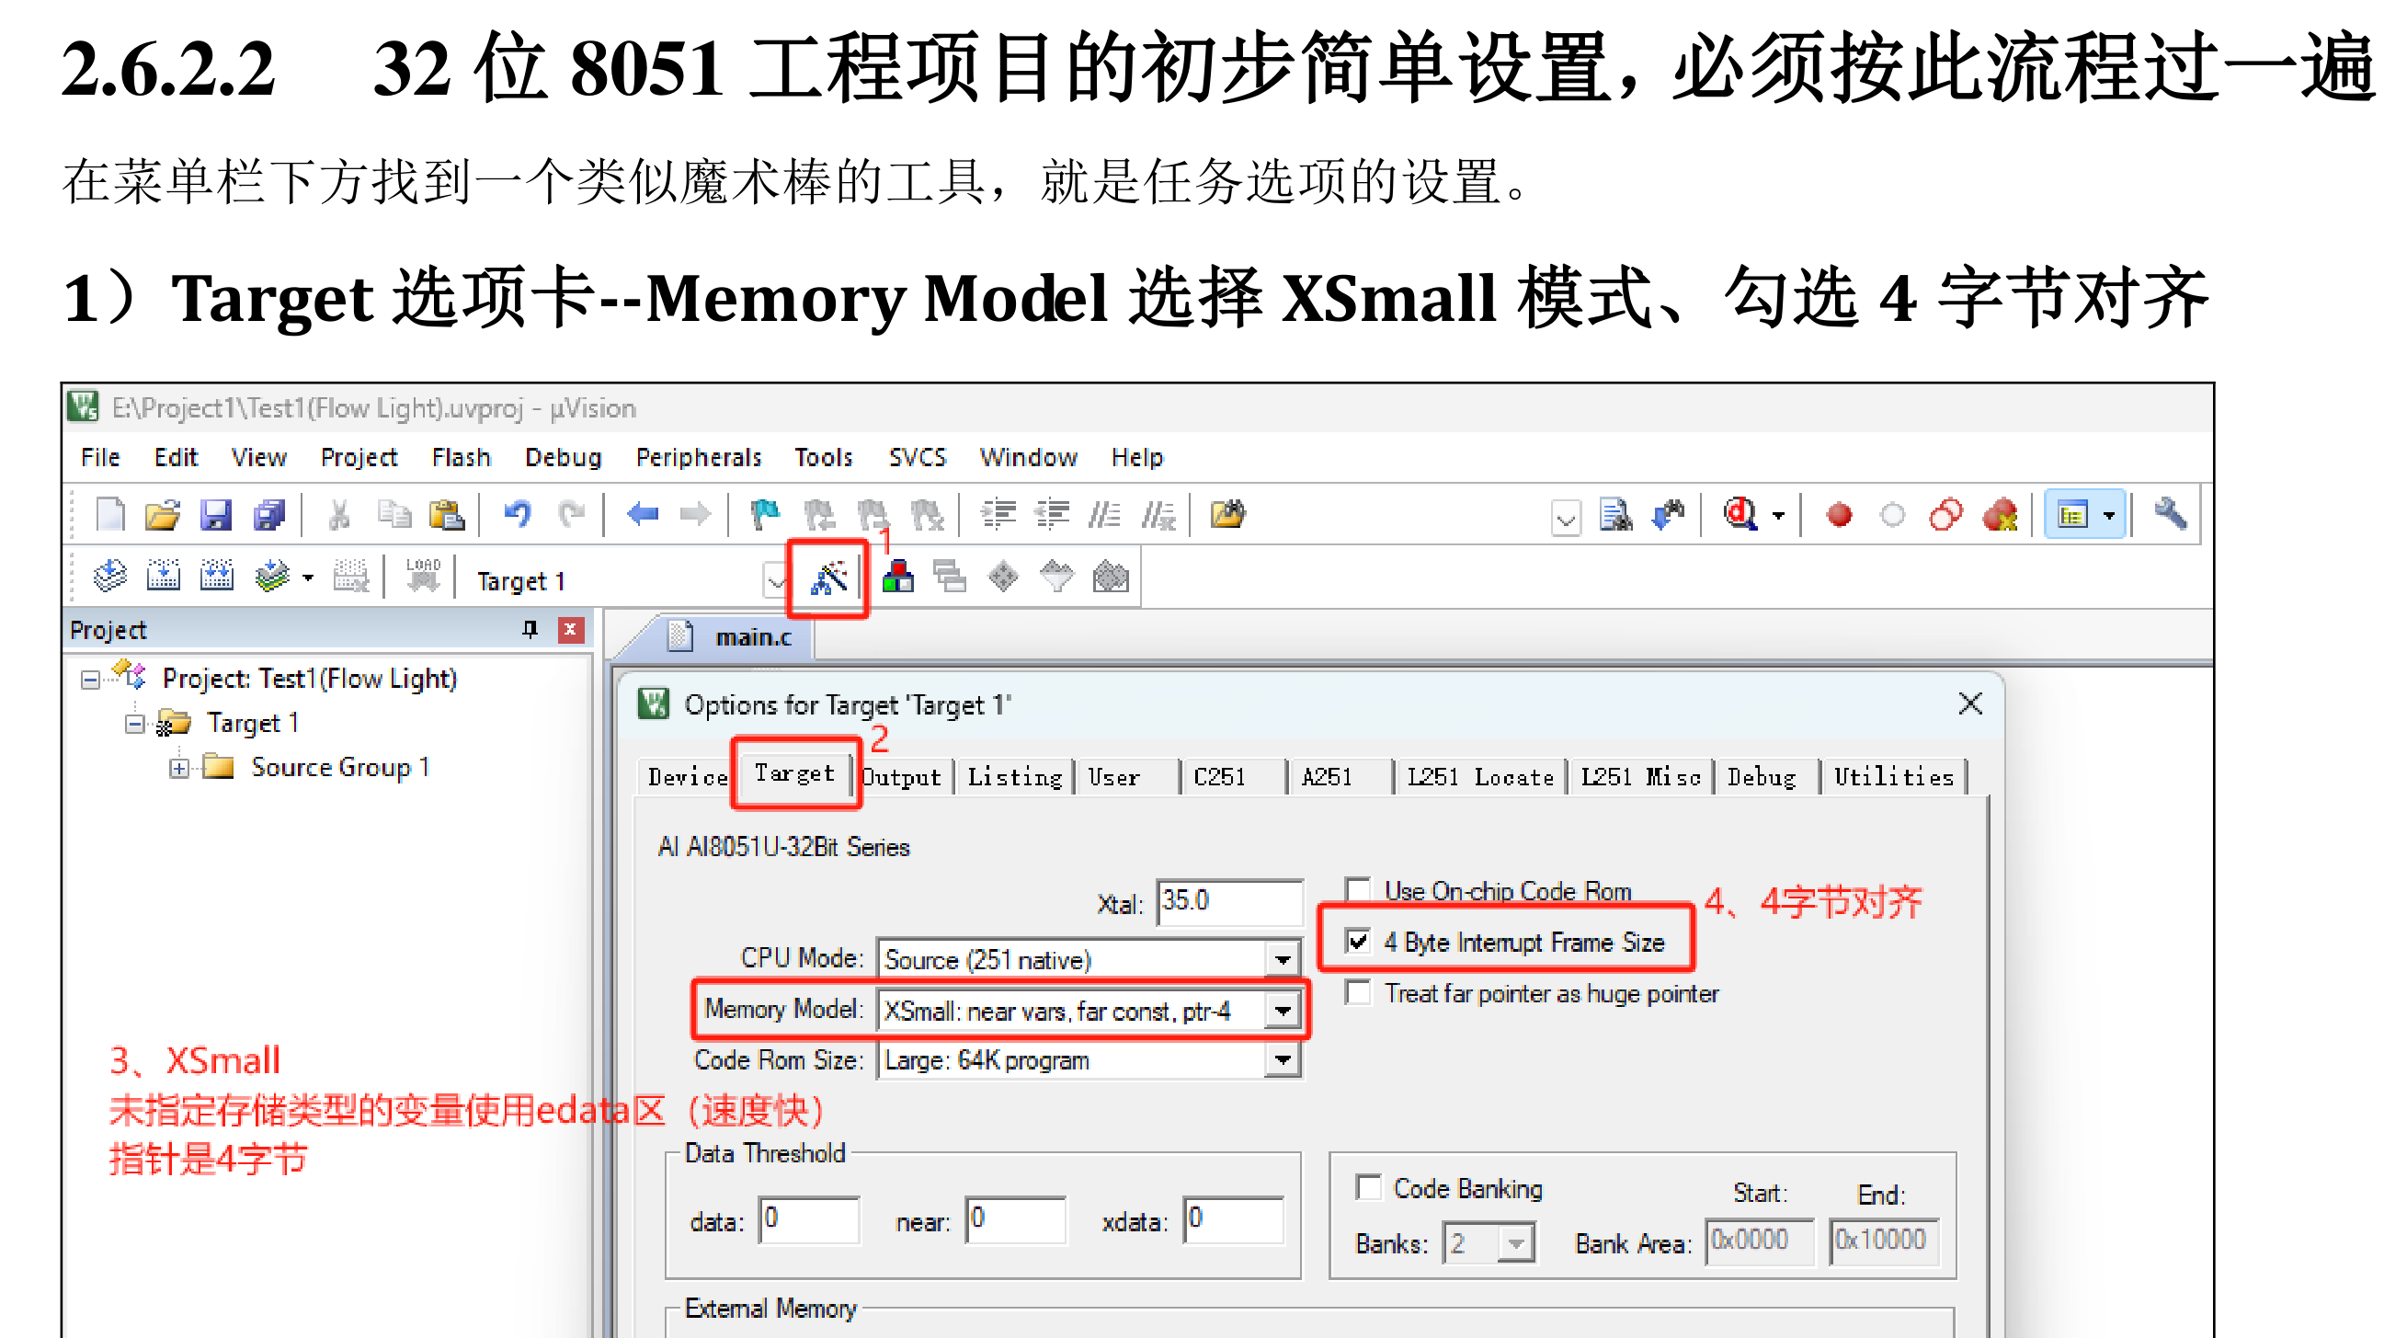Screen dimensions: 2407x1338
Task: Click the near threshold input field
Action: coord(1016,1219)
